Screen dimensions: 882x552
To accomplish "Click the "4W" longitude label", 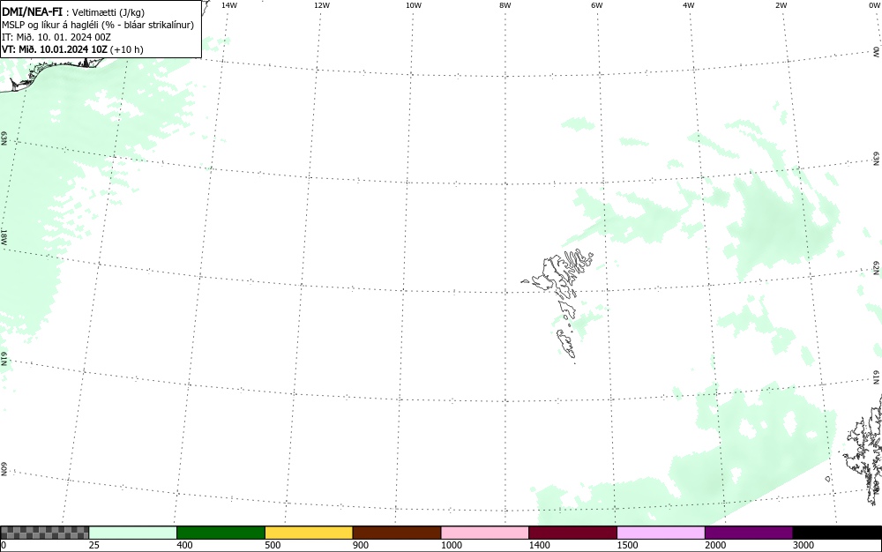I will pos(689,5).
